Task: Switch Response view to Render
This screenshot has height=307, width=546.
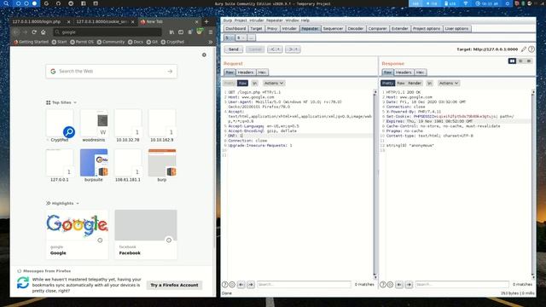Action: pyautogui.click(x=415, y=84)
